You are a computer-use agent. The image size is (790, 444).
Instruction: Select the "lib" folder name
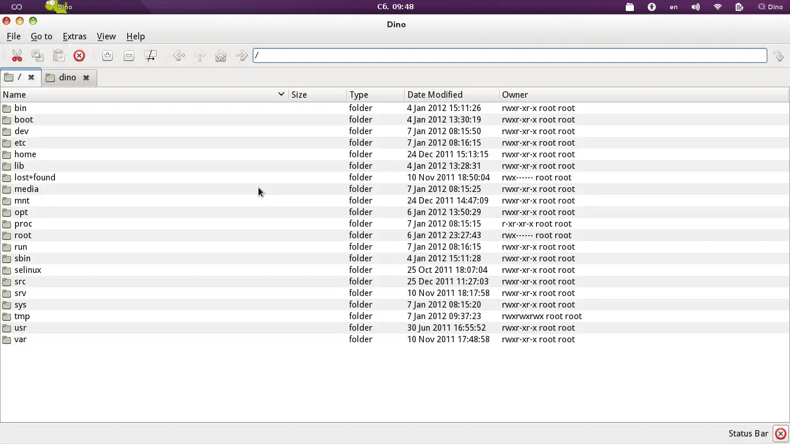(19, 166)
